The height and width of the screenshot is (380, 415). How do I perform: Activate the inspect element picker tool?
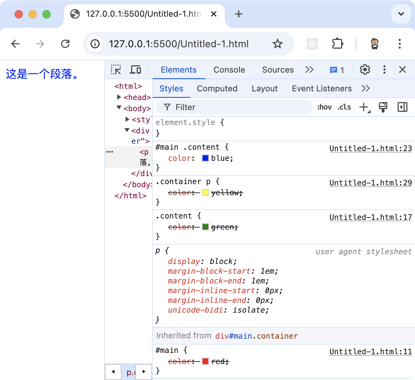pos(116,70)
